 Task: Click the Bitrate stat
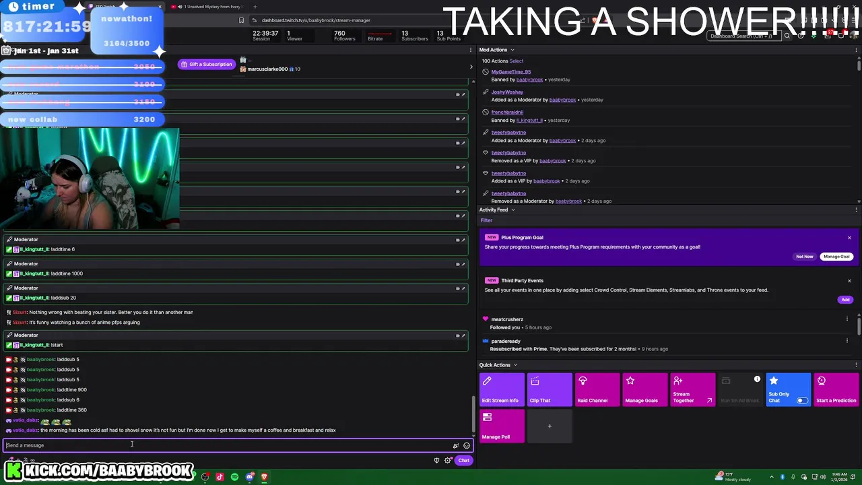(x=379, y=36)
